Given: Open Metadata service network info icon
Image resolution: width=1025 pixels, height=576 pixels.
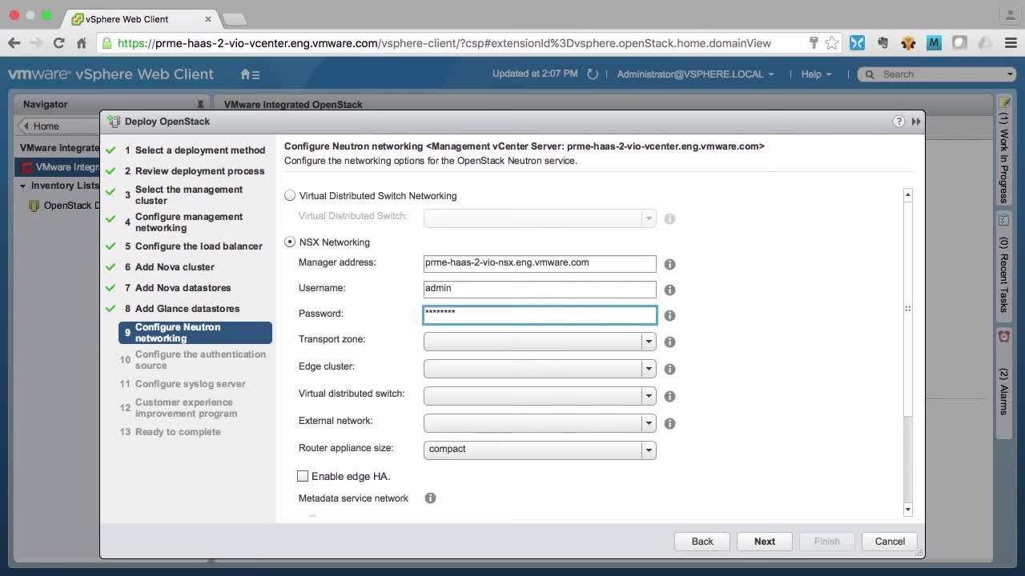Looking at the screenshot, I should coord(430,498).
